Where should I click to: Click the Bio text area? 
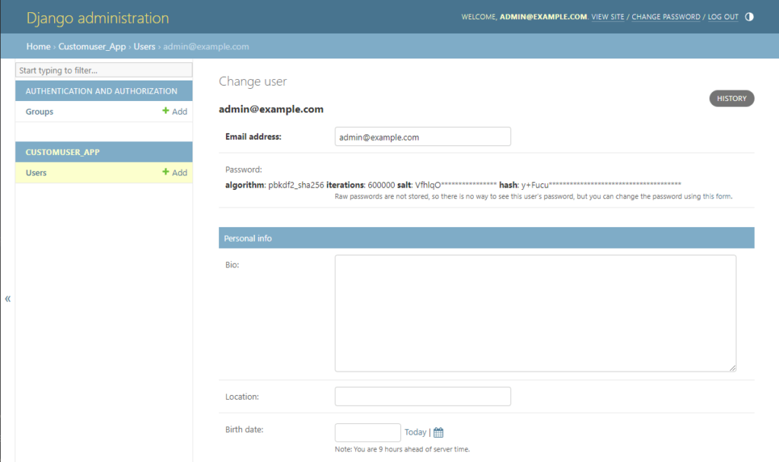[535, 313]
